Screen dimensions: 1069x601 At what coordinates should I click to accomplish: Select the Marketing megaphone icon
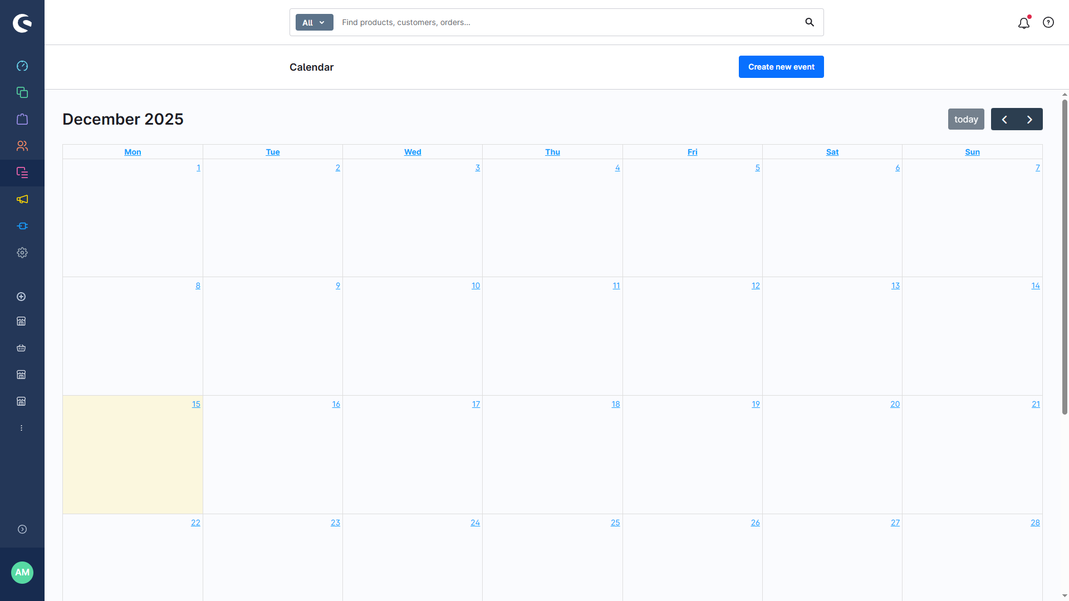[x=22, y=199]
